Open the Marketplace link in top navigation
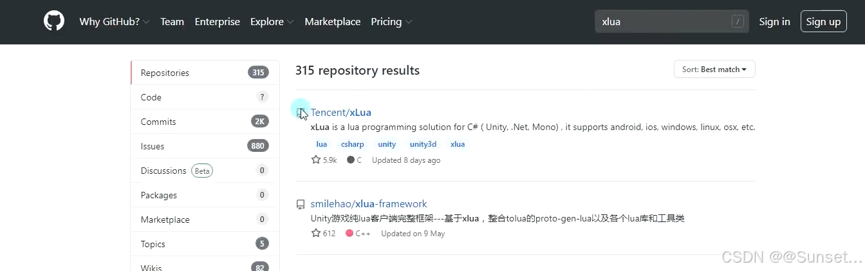Viewport: 865px width, 271px height. click(x=333, y=21)
